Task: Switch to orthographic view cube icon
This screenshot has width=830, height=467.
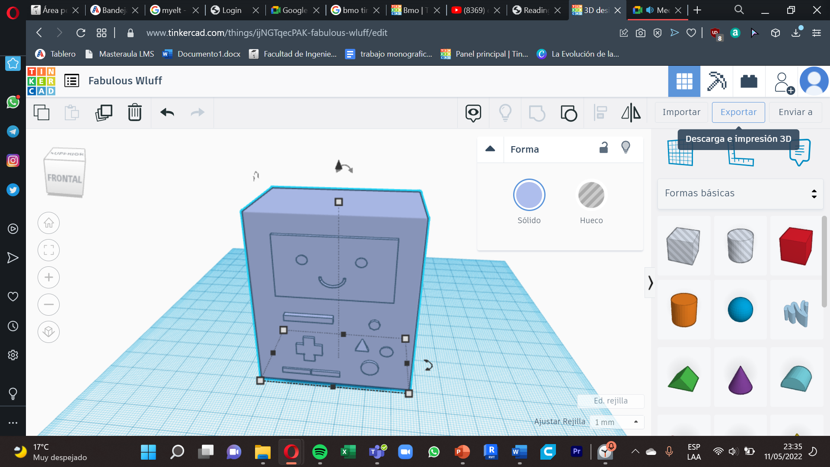Action: (48, 332)
